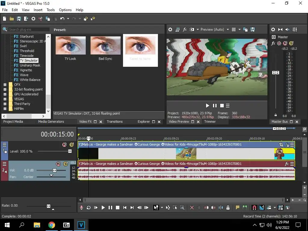Save the project with the floppy disk icon
This screenshot has height=231, width=308.
coord(19,19)
